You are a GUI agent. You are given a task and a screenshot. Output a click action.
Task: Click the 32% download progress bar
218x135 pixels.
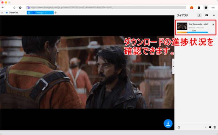193,32
